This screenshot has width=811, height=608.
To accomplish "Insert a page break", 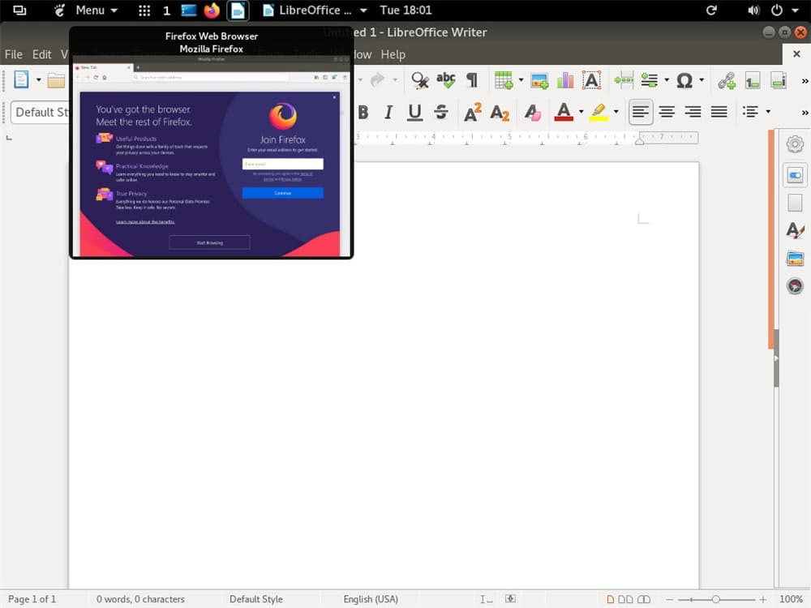I will [x=624, y=80].
